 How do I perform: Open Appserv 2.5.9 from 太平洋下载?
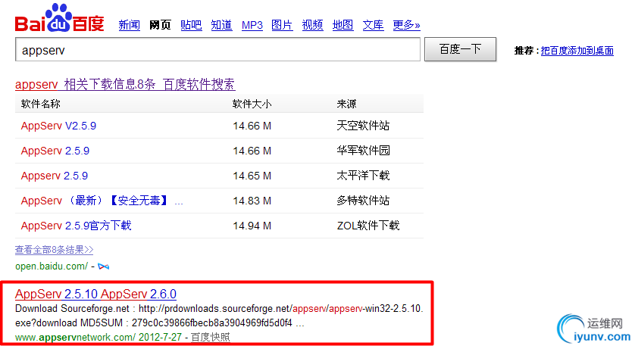pos(55,176)
